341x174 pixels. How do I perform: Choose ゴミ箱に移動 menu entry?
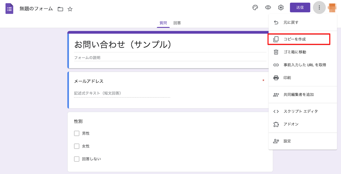click(x=303, y=52)
